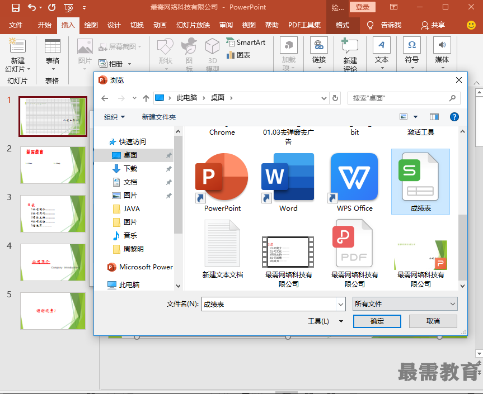Select the 成绩表 spreadsheet file
The image size is (483, 394).
[420, 182]
